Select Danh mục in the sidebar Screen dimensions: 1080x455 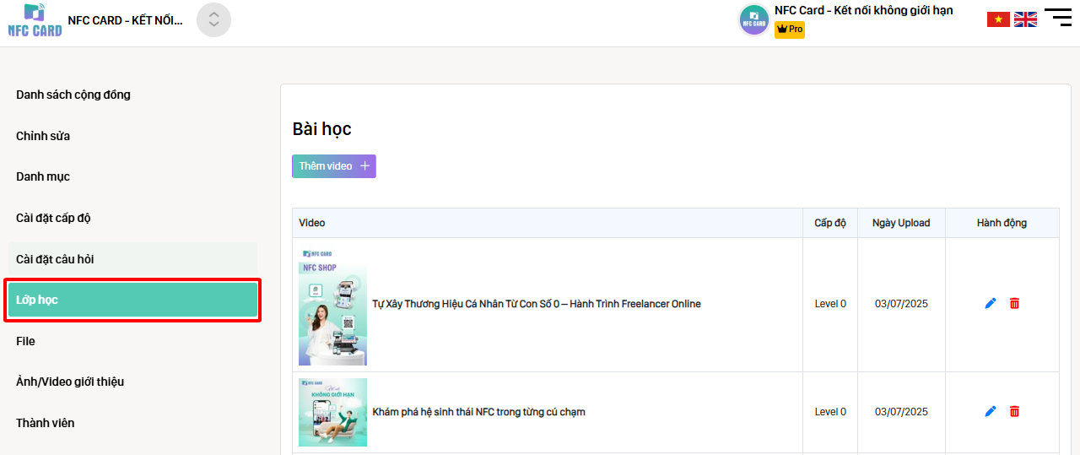[x=43, y=176]
